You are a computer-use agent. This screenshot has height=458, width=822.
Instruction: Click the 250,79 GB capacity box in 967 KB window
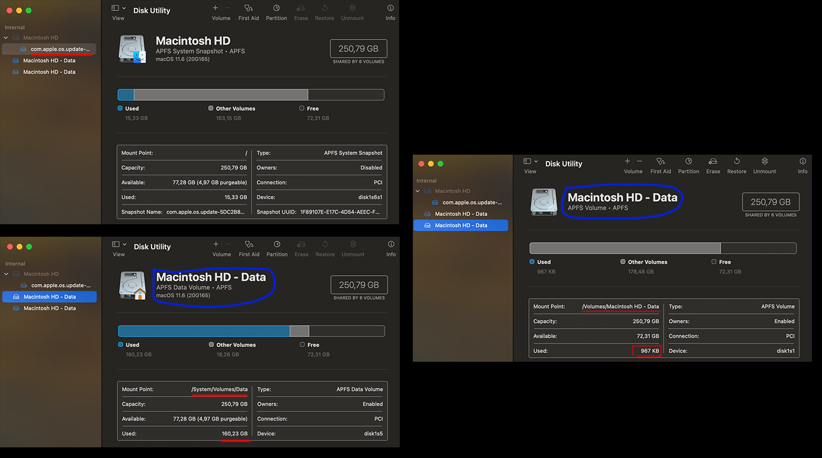(x=771, y=202)
